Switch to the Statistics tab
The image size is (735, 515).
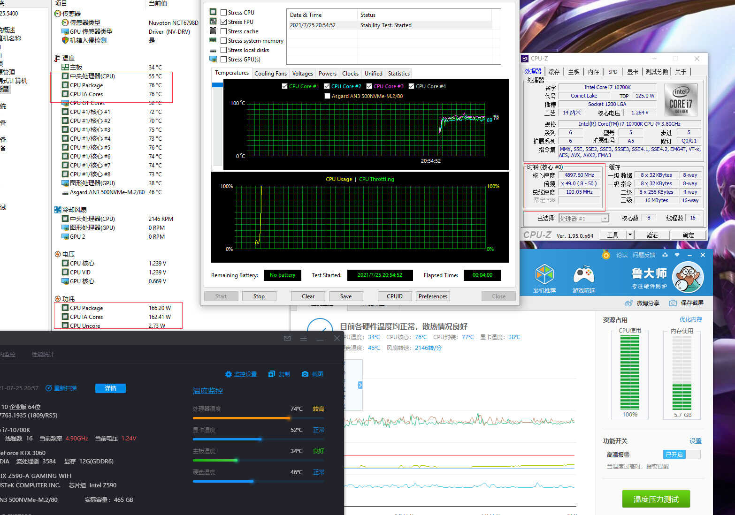pyautogui.click(x=399, y=74)
